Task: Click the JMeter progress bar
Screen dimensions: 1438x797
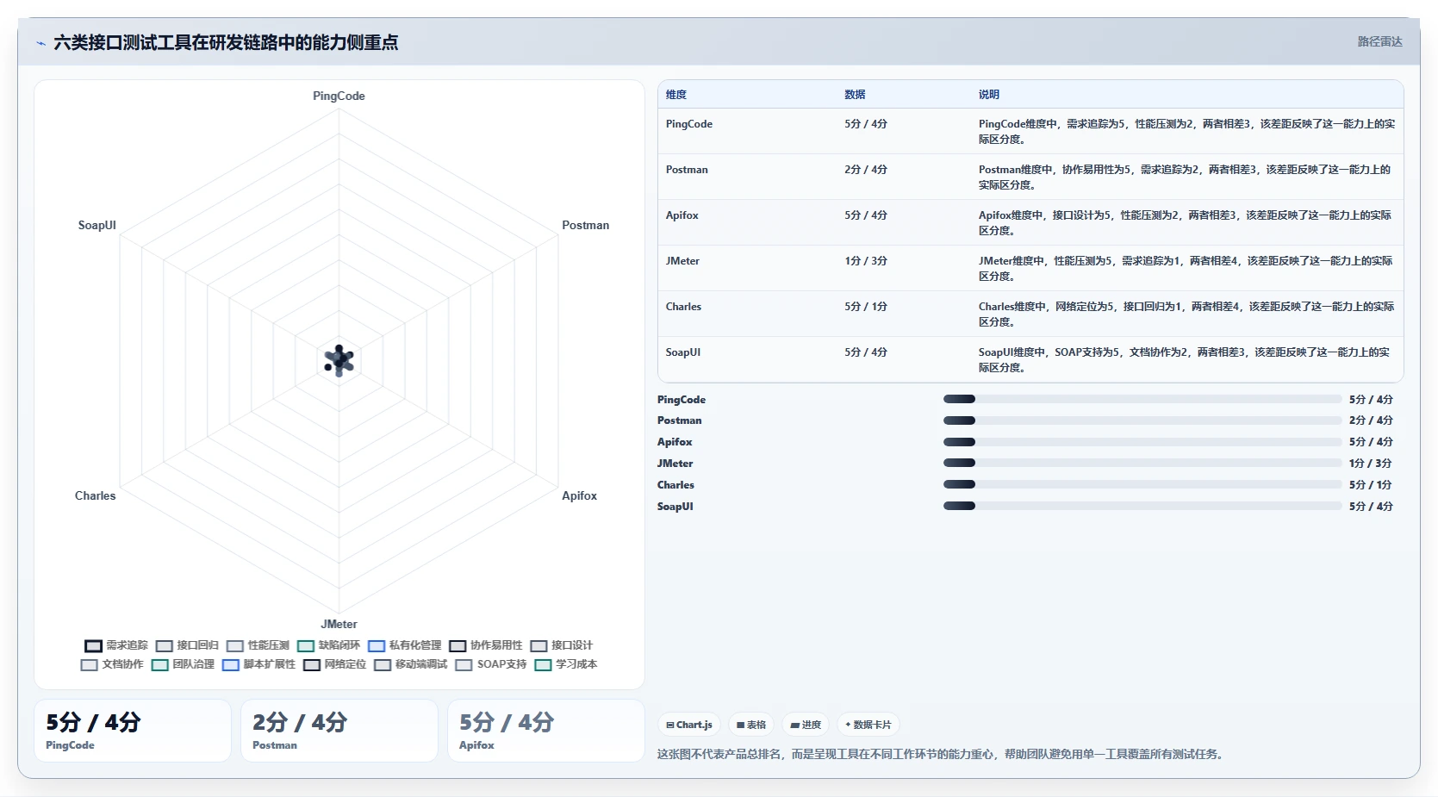Action: pos(1142,463)
